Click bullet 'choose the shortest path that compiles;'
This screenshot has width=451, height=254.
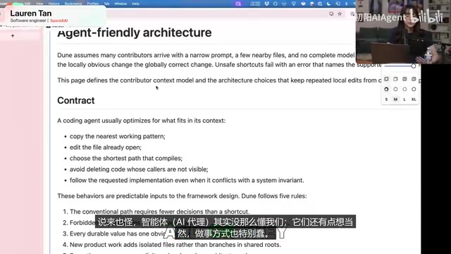pos(126,158)
